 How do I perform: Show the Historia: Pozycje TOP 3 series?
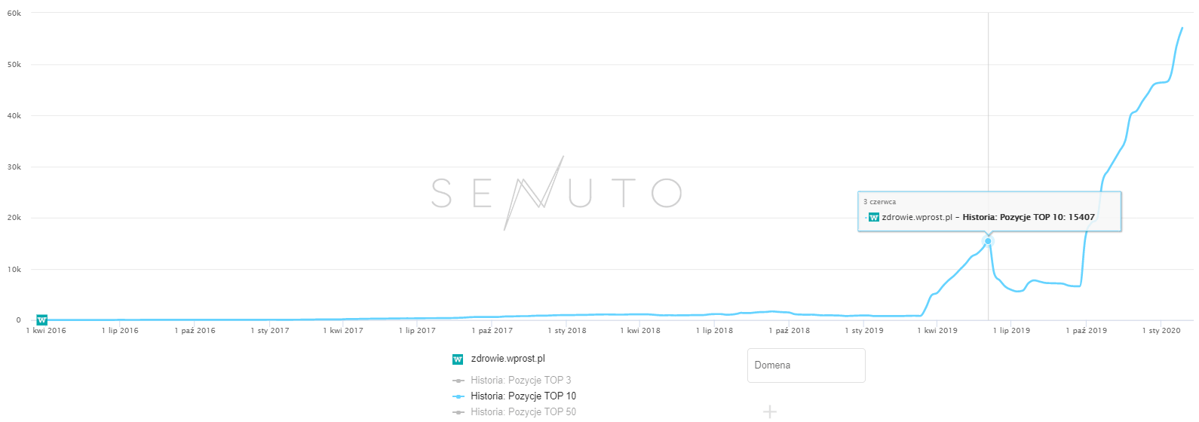pyautogui.click(x=520, y=381)
